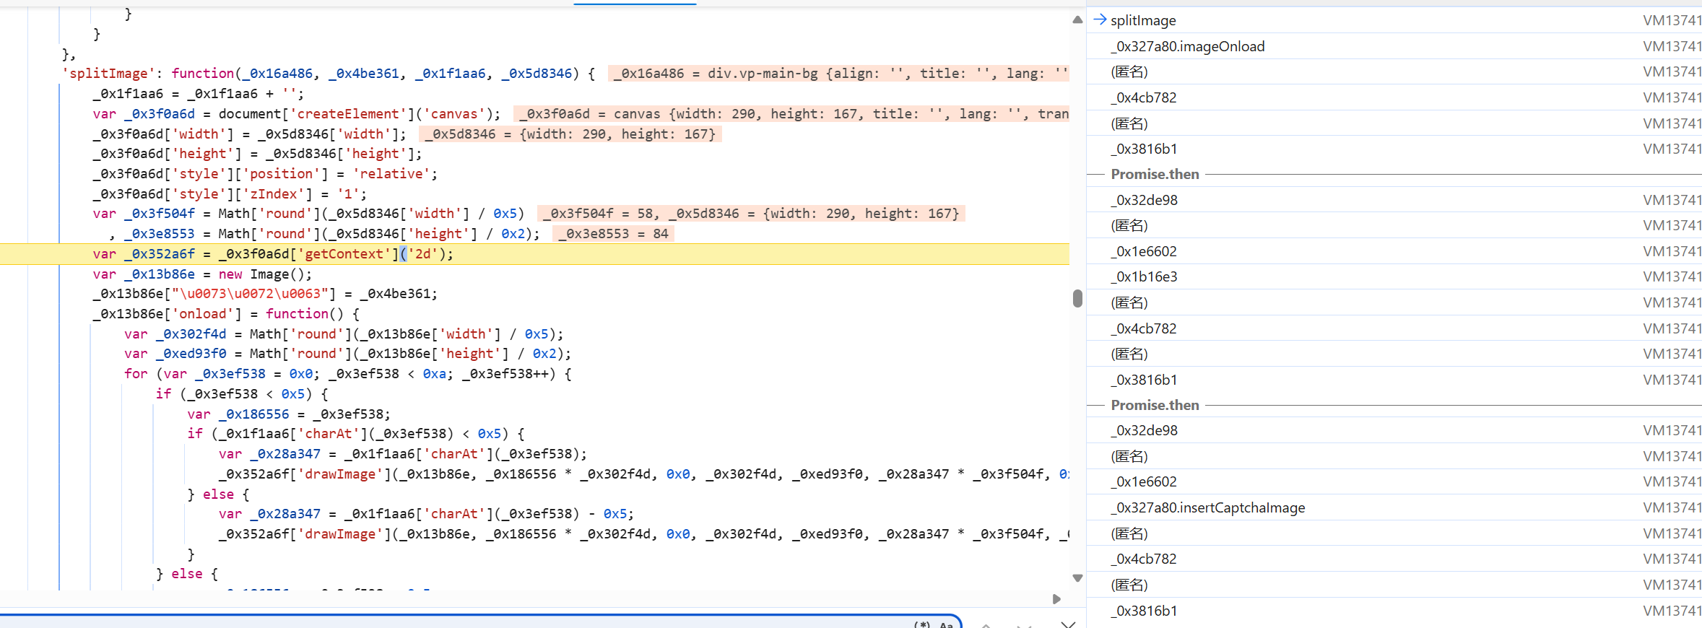Click the inline hint _0x16a486 = div.vp-main-bg

click(838, 74)
